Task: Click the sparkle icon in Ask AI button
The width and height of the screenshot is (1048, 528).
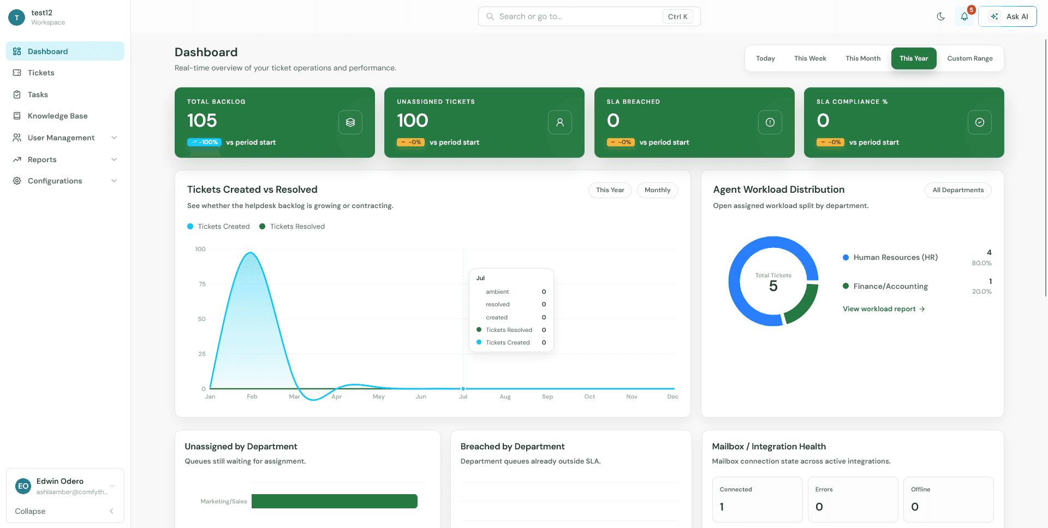Action: tap(995, 16)
